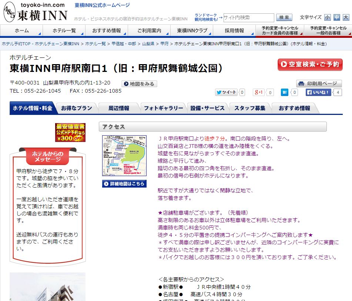Click the Twitter ツイート button
Viewport: 352px width, 301px height.
[x=226, y=93]
